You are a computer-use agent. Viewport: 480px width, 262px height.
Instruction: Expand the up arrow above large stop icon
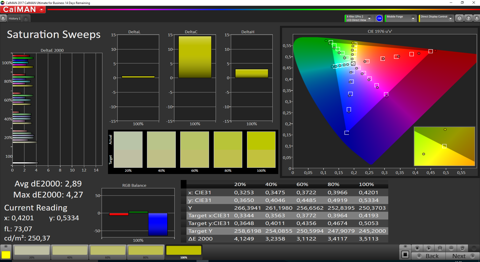405,246
